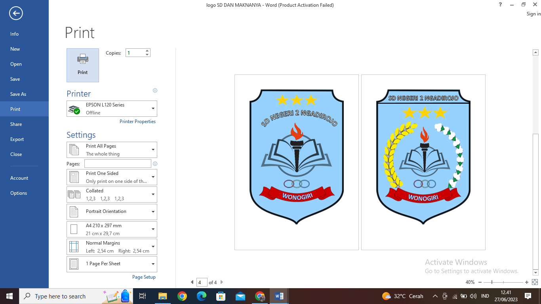
Task: Click the clock showing 12.41
Action: (506, 293)
